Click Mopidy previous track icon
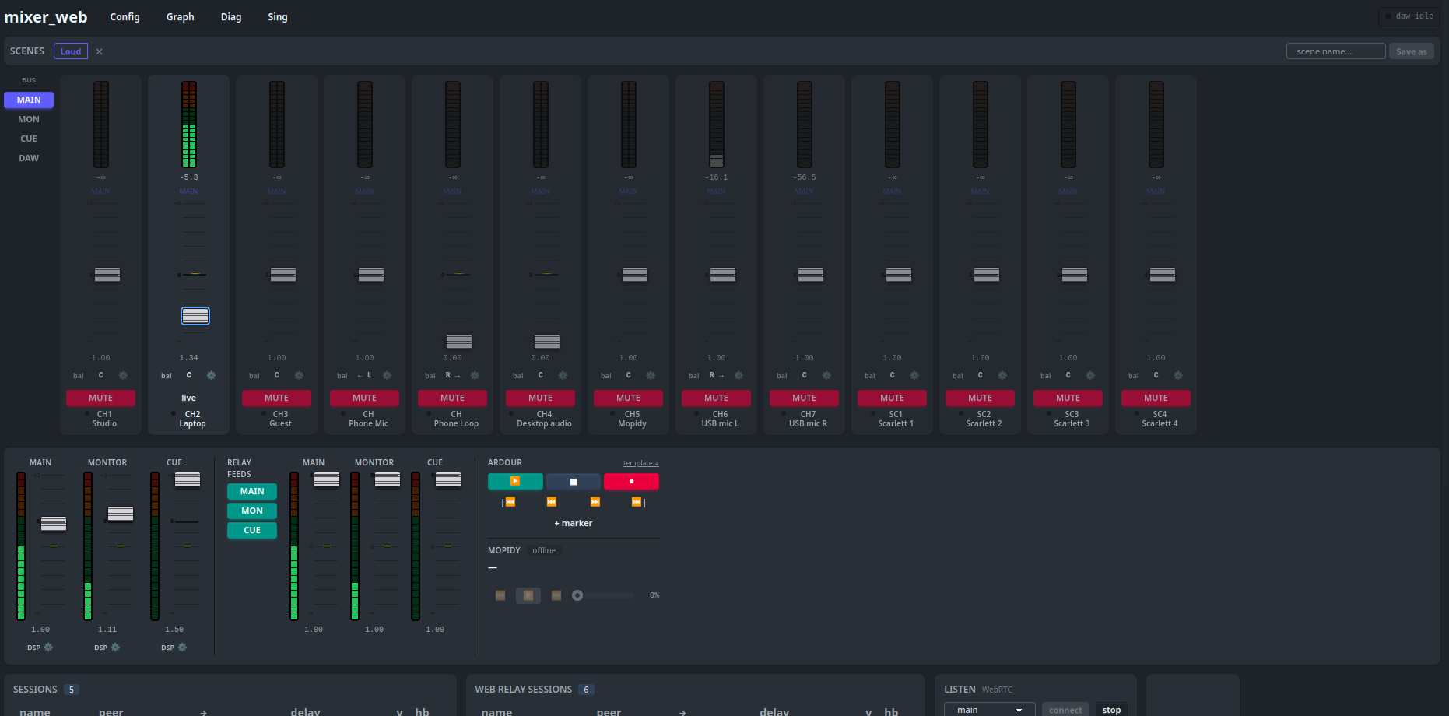1449x716 pixels. (x=500, y=595)
